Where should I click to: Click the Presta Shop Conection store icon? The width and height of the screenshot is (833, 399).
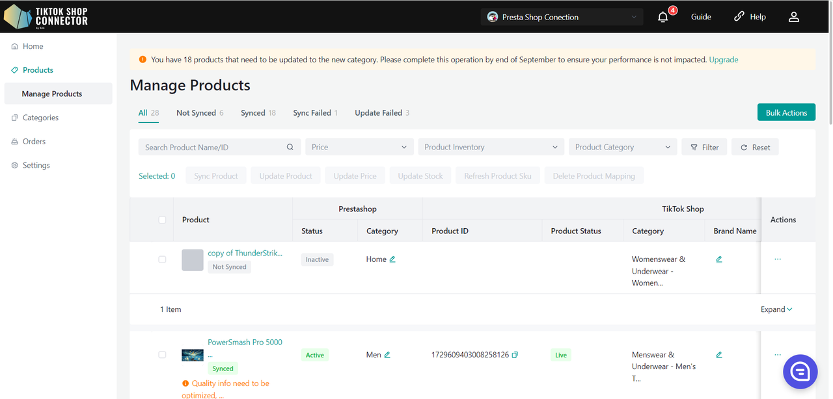click(x=493, y=17)
